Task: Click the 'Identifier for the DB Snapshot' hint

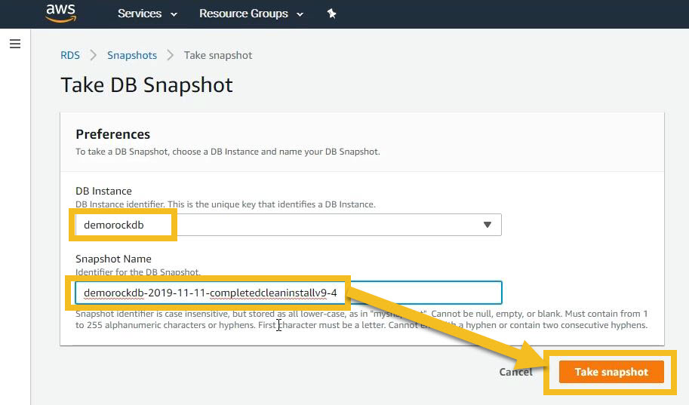Action: click(x=138, y=272)
